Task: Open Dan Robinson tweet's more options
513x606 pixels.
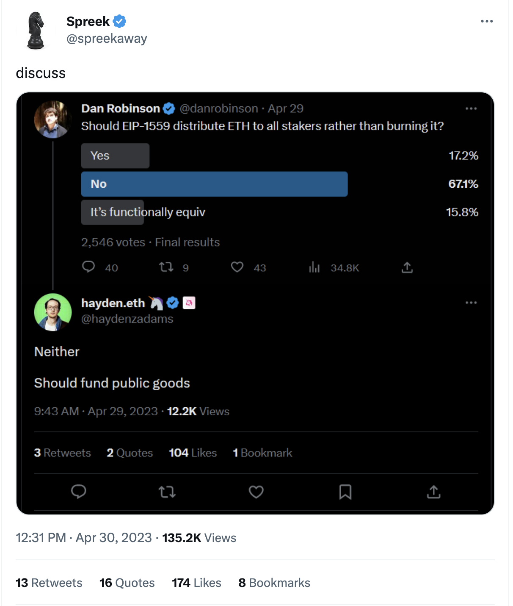Action: click(x=471, y=109)
